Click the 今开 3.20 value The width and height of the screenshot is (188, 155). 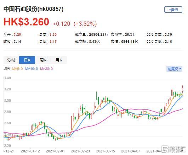coord(17,35)
